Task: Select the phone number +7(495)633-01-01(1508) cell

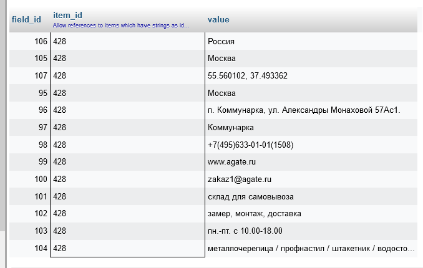Action: pos(250,145)
